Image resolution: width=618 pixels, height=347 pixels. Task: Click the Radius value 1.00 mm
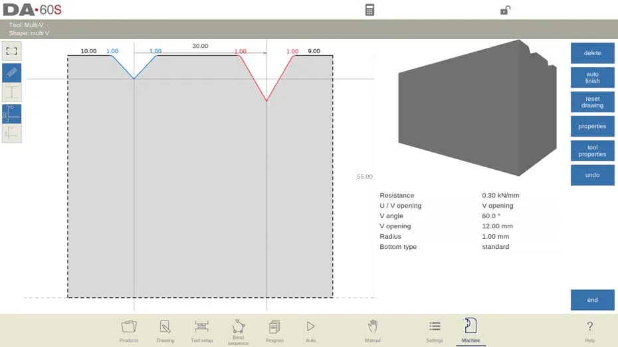[x=495, y=236]
